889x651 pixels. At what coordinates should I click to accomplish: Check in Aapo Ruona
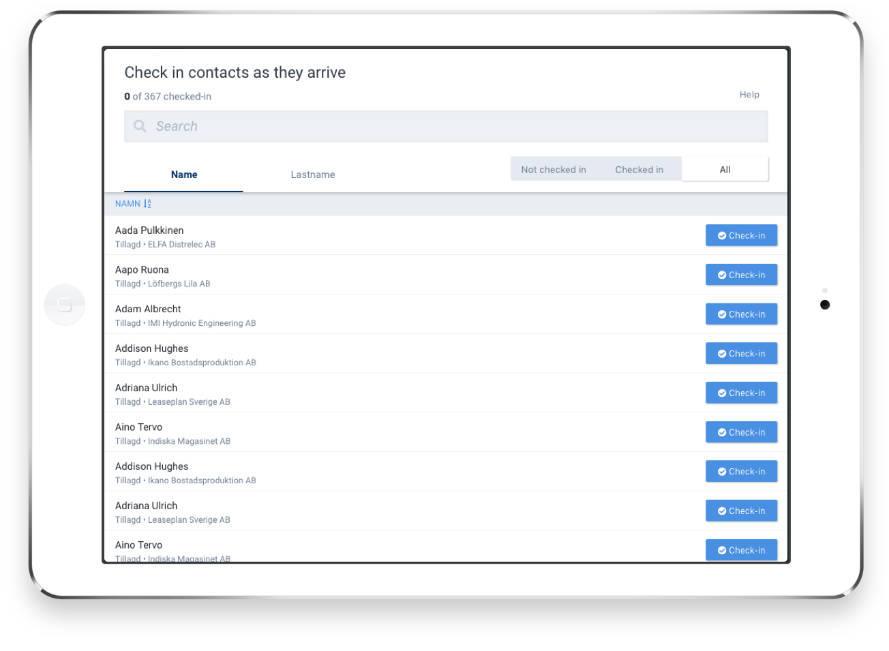[741, 275]
